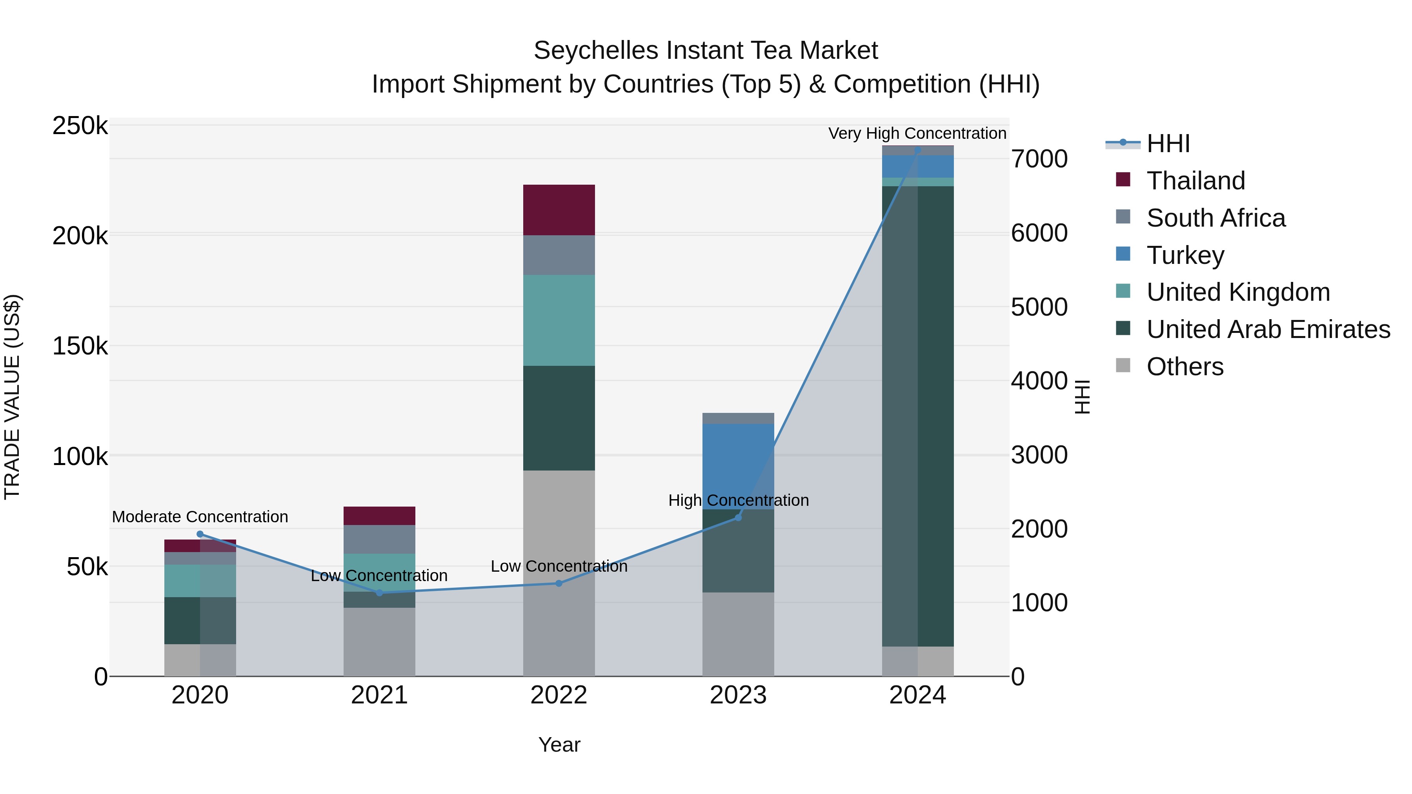Click Turkey segment of 2024 bar
The height and width of the screenshot is (794, 1412).
pos(917,167)
